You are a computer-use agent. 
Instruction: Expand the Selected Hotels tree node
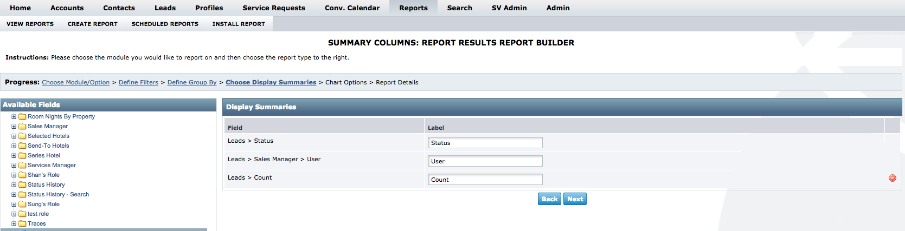point(14,136)
